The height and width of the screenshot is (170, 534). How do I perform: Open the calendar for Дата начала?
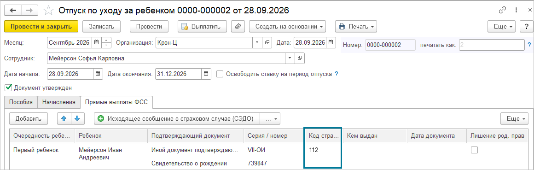[98, 73]
